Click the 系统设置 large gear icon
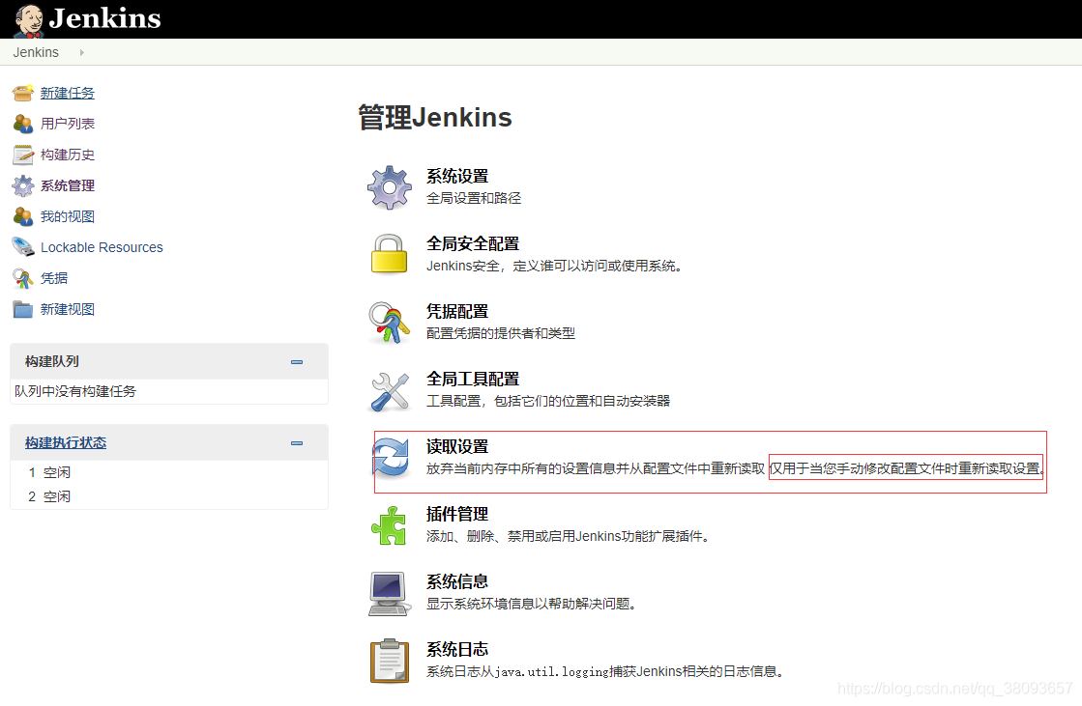The width and height of the screenshot is (1082, 706). tap(389, 187)
